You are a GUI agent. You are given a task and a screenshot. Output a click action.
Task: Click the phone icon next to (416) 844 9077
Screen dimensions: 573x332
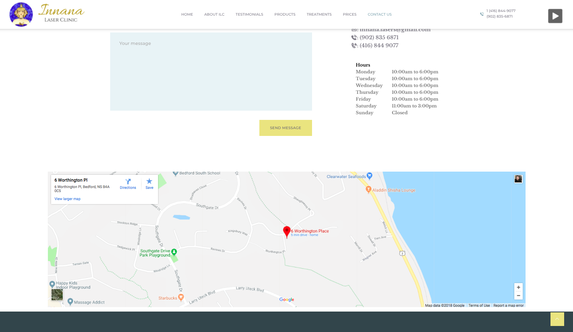coord(354,45)
